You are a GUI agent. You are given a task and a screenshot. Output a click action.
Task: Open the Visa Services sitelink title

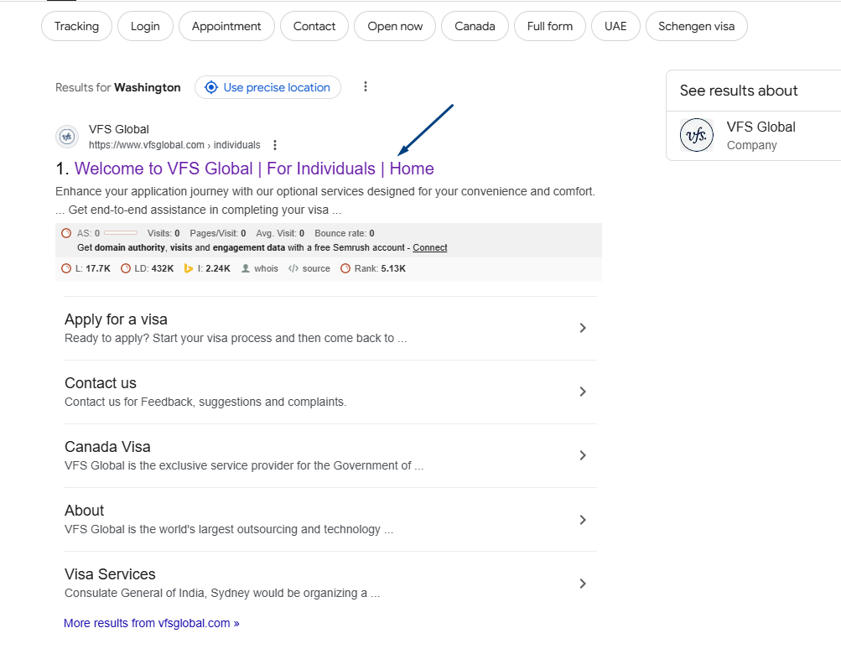110,574
